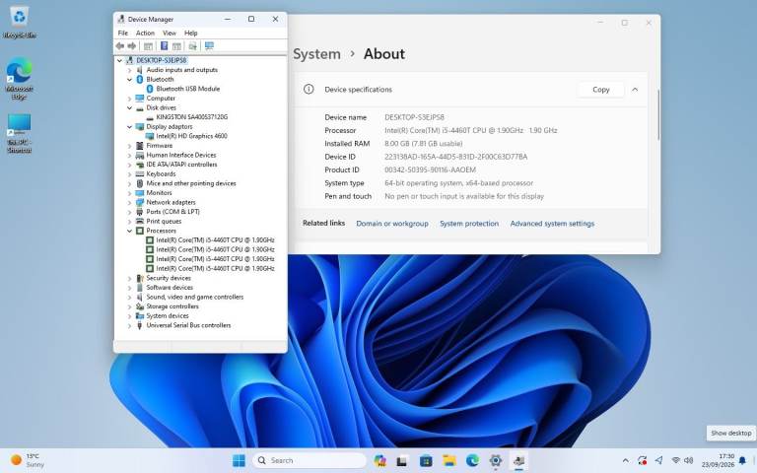757x473 pixels.
Task: Select Sound, video and game controllers
Action: click(194, 297)
